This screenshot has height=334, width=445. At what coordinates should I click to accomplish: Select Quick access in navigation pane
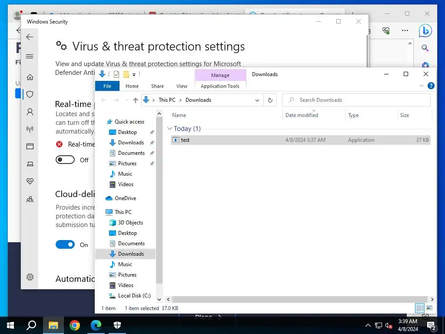click(x=130, y=122)
